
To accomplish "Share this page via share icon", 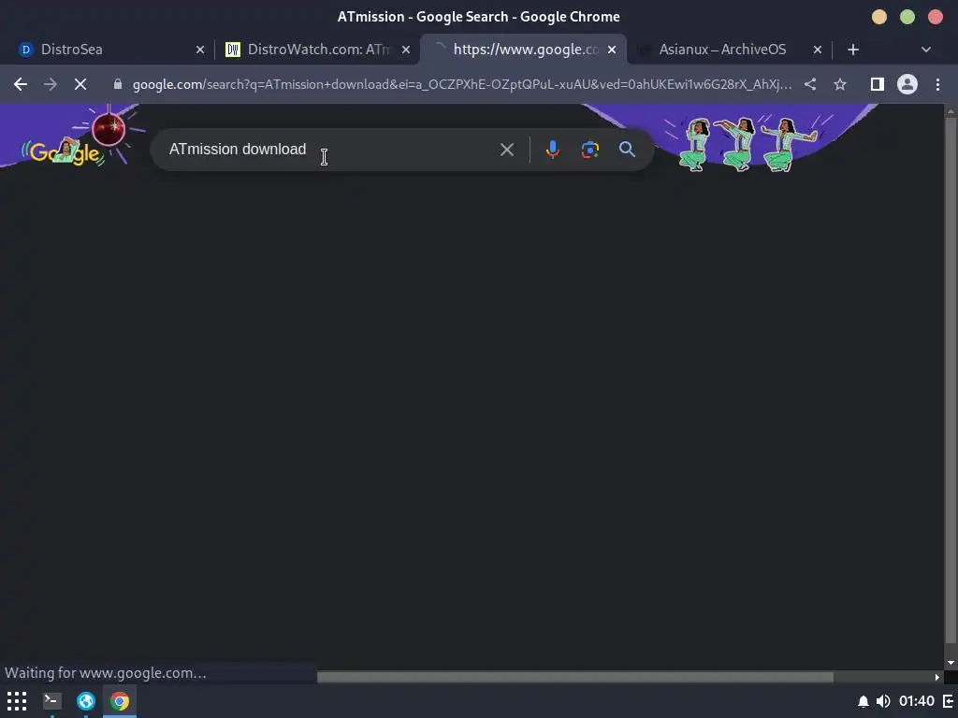I will (x=810, y=84).
